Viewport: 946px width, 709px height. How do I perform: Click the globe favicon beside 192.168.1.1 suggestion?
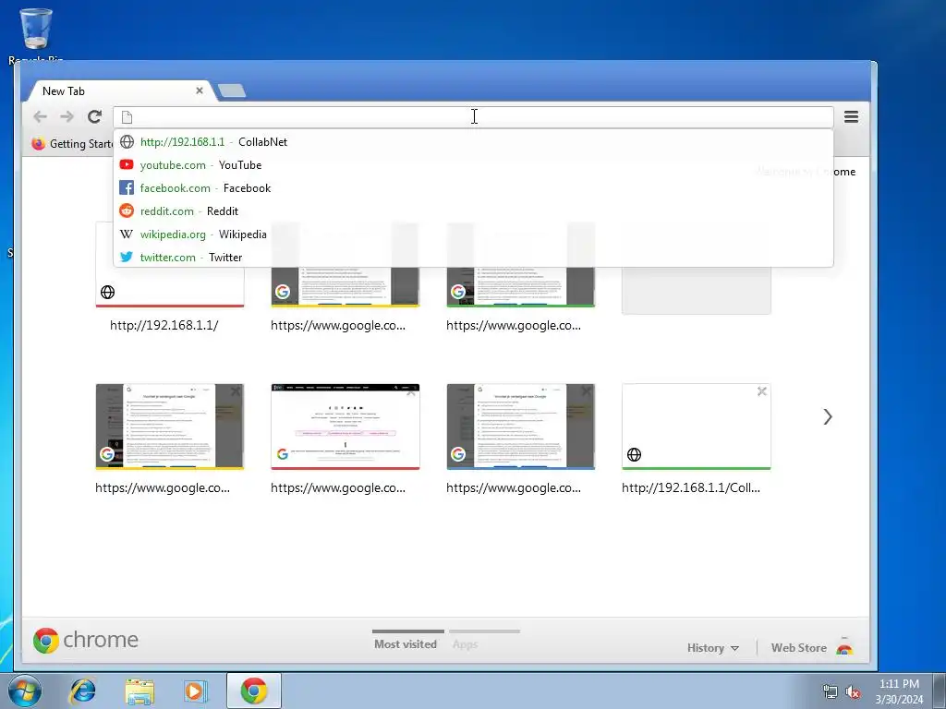point(127,141)
